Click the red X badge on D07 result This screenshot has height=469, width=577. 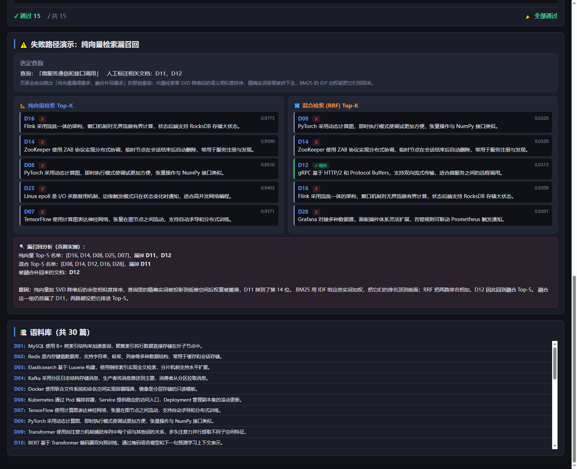42,212
